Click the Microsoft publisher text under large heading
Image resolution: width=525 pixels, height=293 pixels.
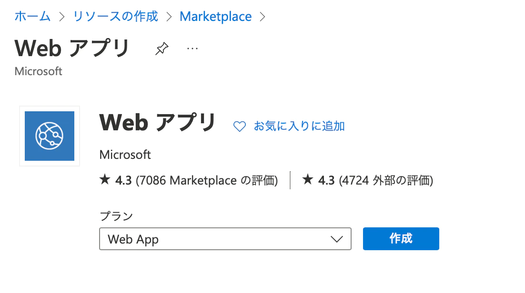click(125, 155)
